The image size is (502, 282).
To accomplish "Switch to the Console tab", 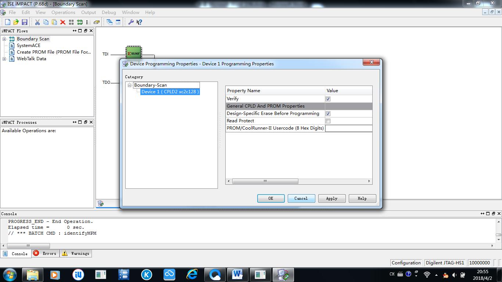I will point(16,254).
